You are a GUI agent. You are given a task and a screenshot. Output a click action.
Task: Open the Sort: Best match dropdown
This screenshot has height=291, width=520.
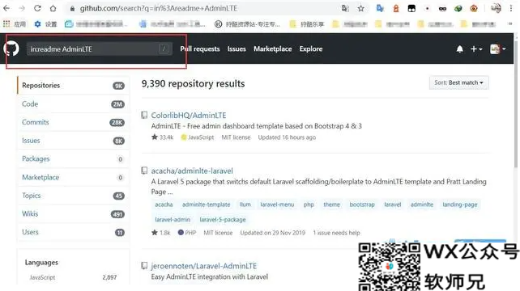[x=458, y=82]
